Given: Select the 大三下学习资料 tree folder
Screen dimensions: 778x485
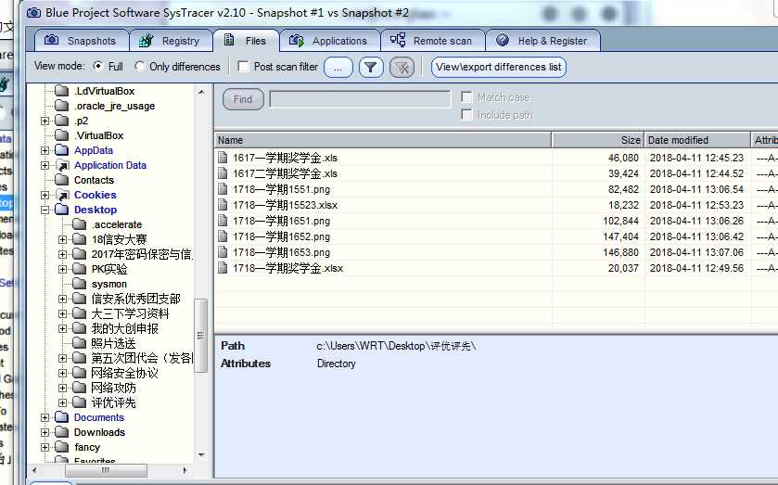Looking at the screenshot, I should pyautogui.click(x=130, y=313).
